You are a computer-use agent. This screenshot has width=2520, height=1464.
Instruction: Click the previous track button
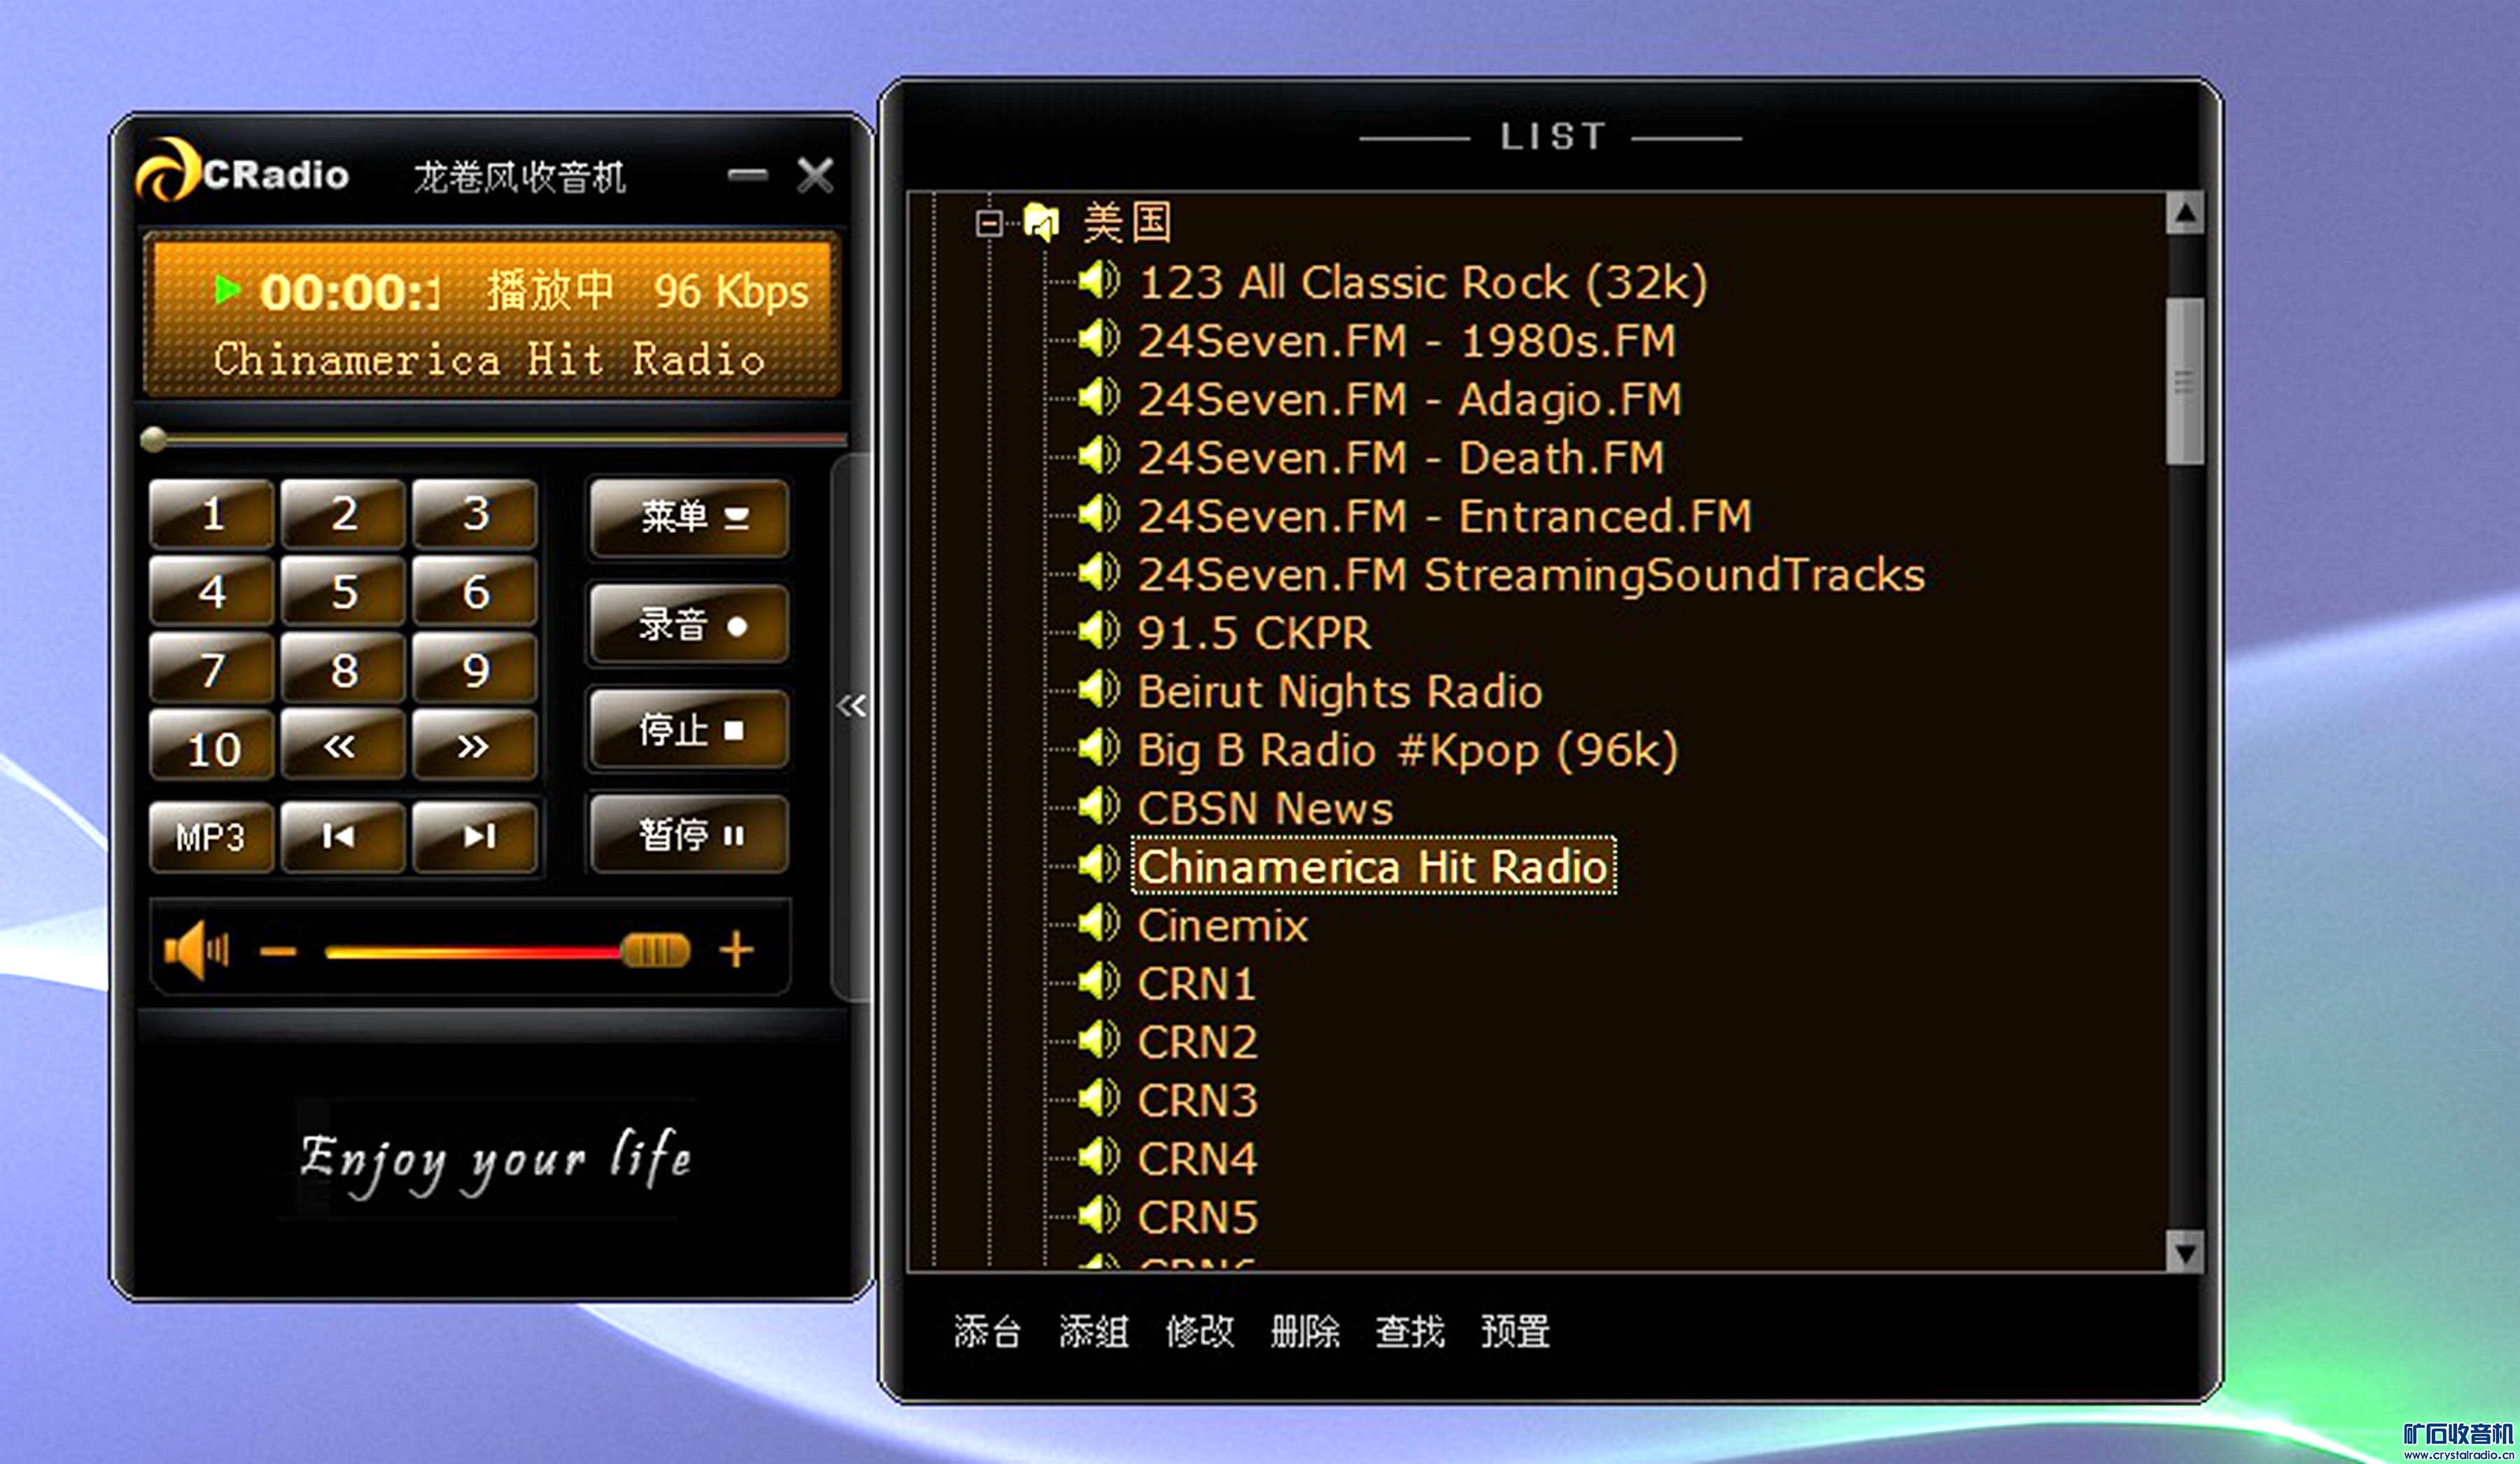point(341,836)
